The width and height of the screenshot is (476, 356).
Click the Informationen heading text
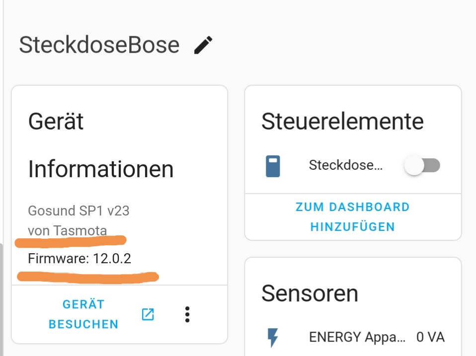point(101,169)
